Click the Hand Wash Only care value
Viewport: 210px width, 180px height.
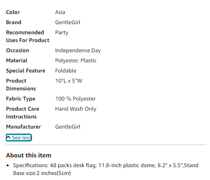76,109
